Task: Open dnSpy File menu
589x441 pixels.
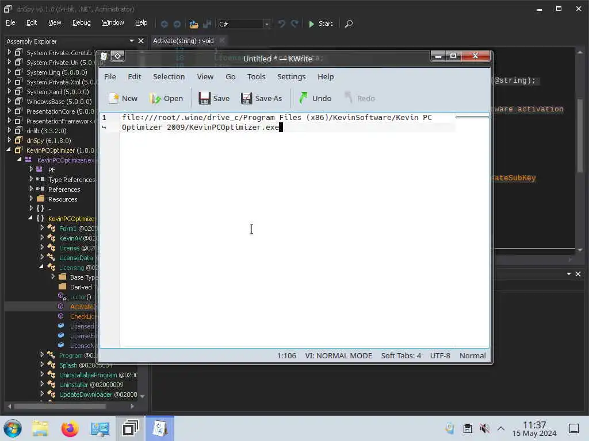Action: [x=10, y=23]
